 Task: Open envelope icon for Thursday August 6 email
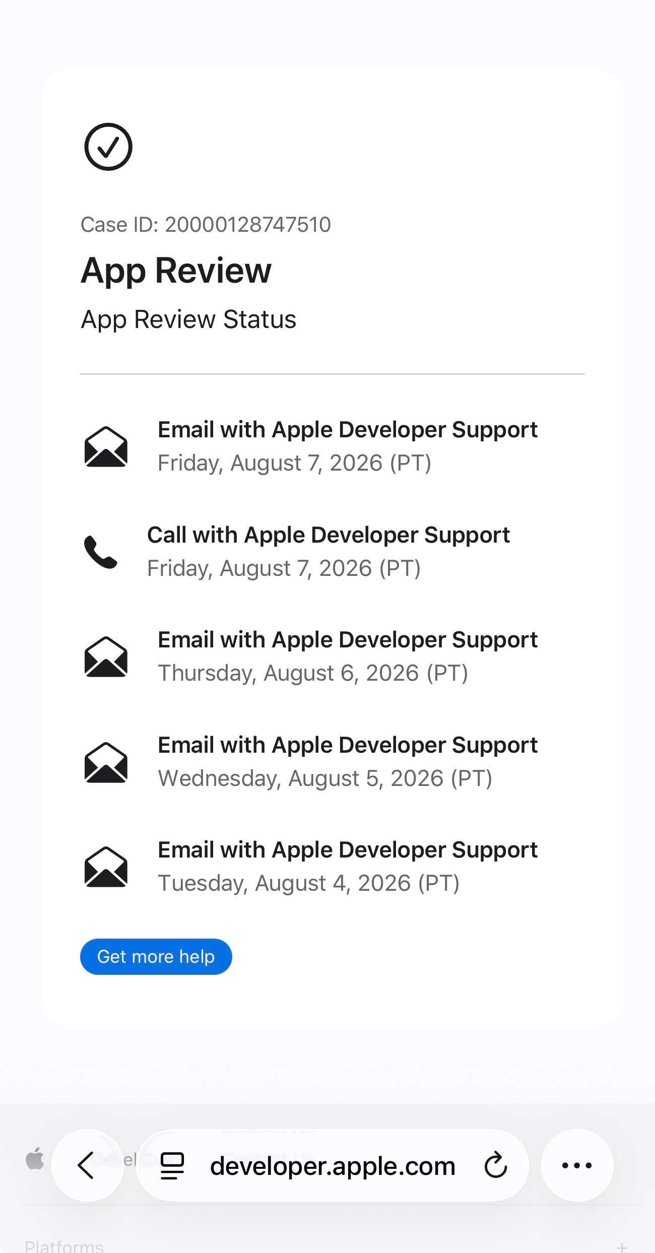tap(106, 656)
